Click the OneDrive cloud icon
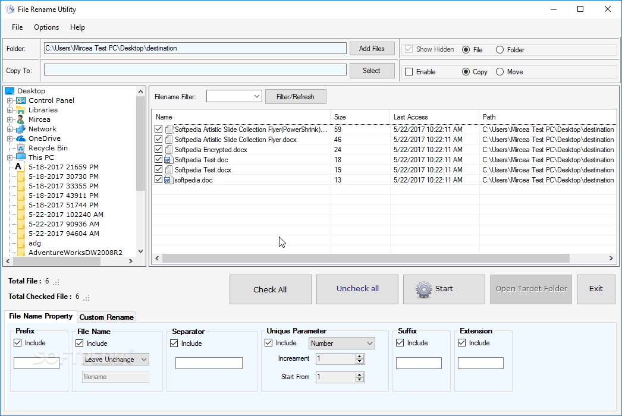The image size is (622, 416). (21, 138)
